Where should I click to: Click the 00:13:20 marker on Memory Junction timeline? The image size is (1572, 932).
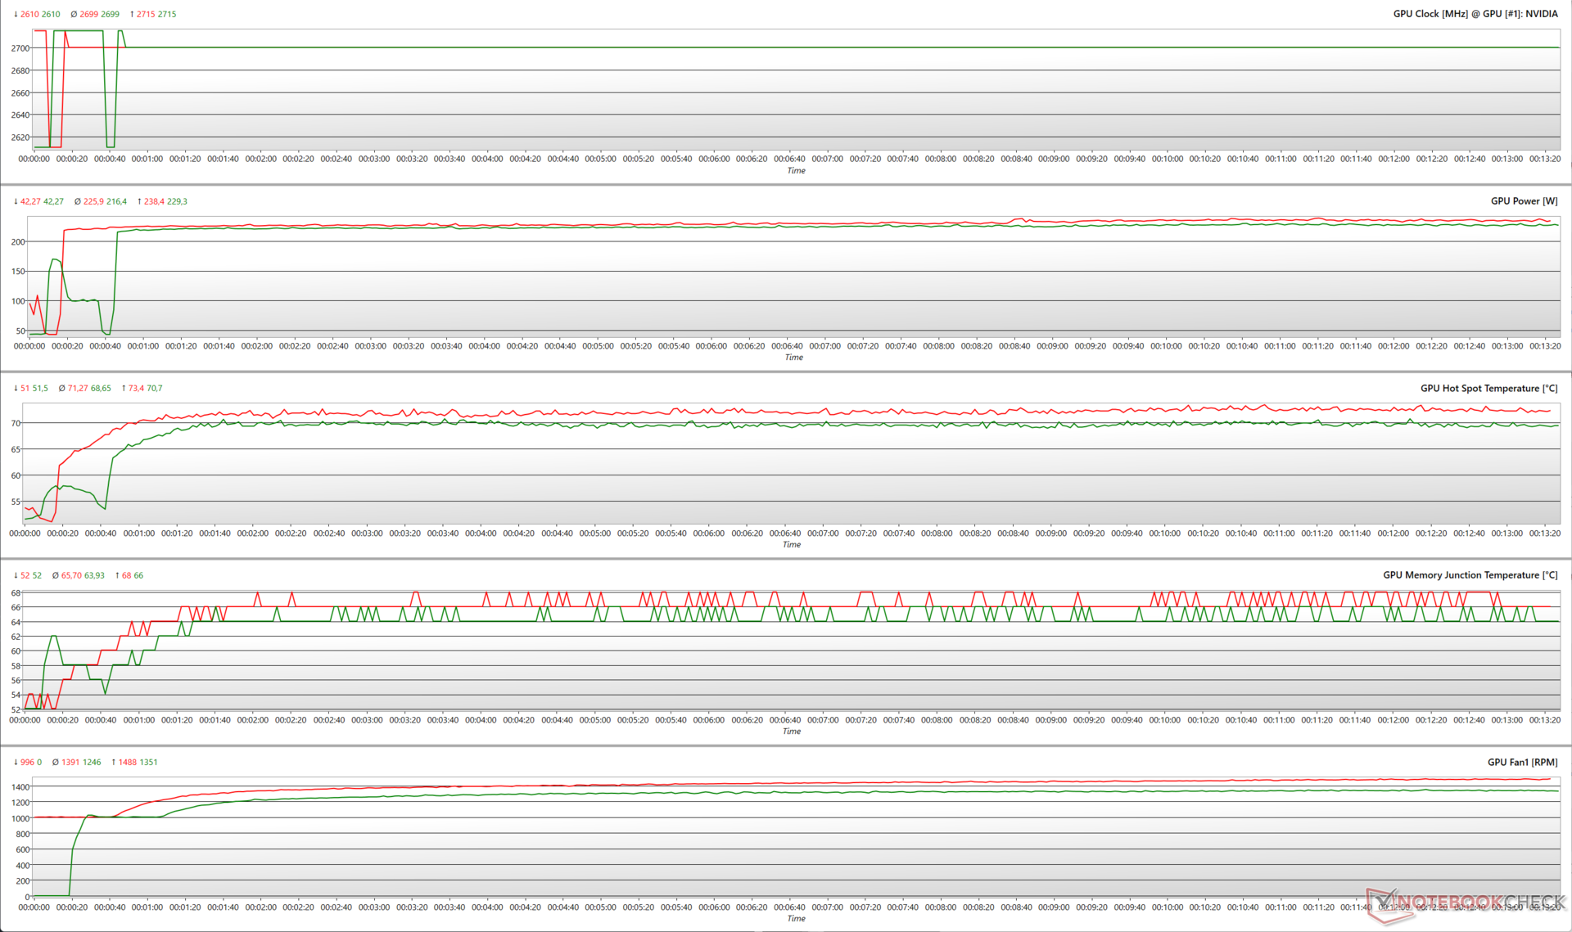point(1545,720)
